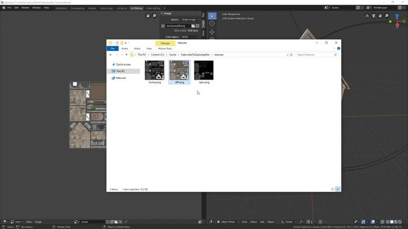Select the Select Box tool in 3D viewport

tap(212, 16)
